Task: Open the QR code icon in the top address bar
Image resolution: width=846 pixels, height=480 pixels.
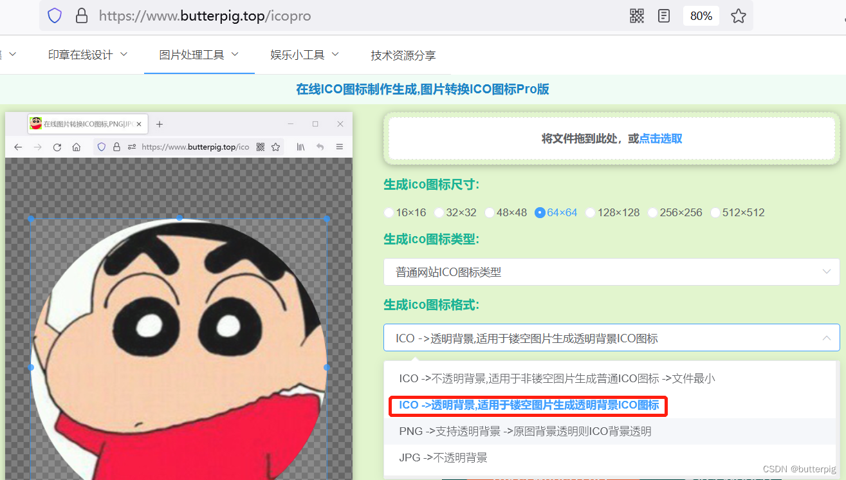Action: pos(637,16)
